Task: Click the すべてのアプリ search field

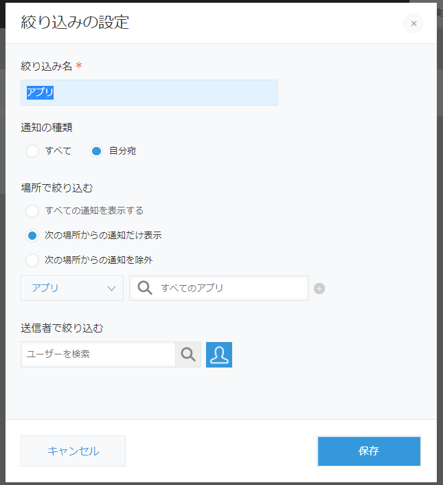Action: 219,289
